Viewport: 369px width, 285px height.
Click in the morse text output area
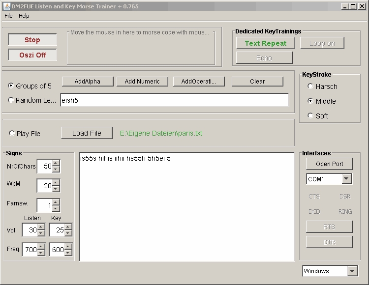pyautogui.click(x=187, y=207)
